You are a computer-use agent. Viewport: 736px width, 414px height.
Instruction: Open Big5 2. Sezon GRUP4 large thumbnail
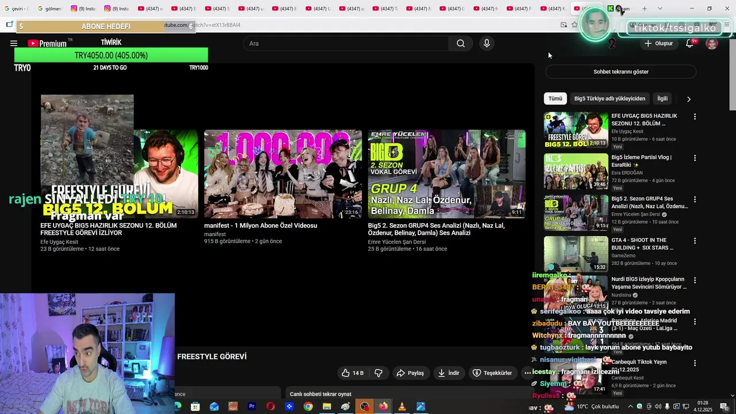(x=447, y=174)
